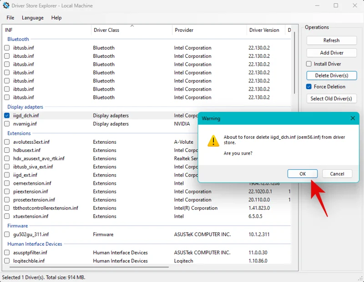Viewport: 364px width, 282px height.
Task: Open the Help menu
Action: [56, 18]
